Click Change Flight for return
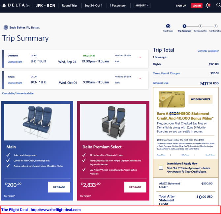 tap(15, 83)
